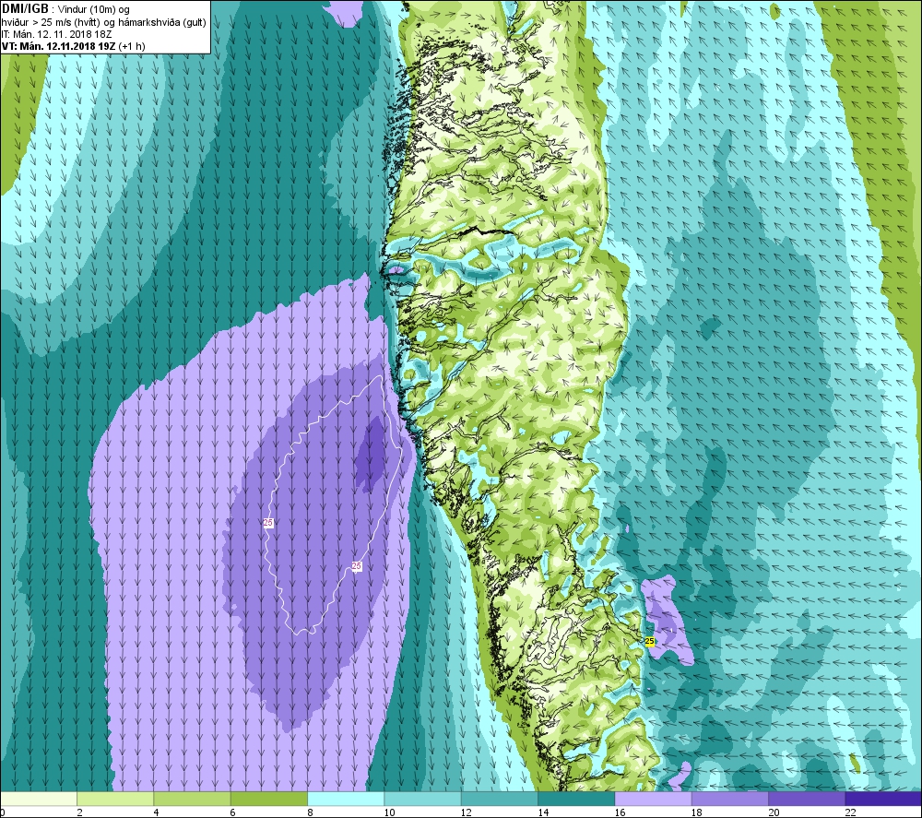This screenshot has height=818, width=922.
Task: Click legend scale value '6'
Action: 233,812
